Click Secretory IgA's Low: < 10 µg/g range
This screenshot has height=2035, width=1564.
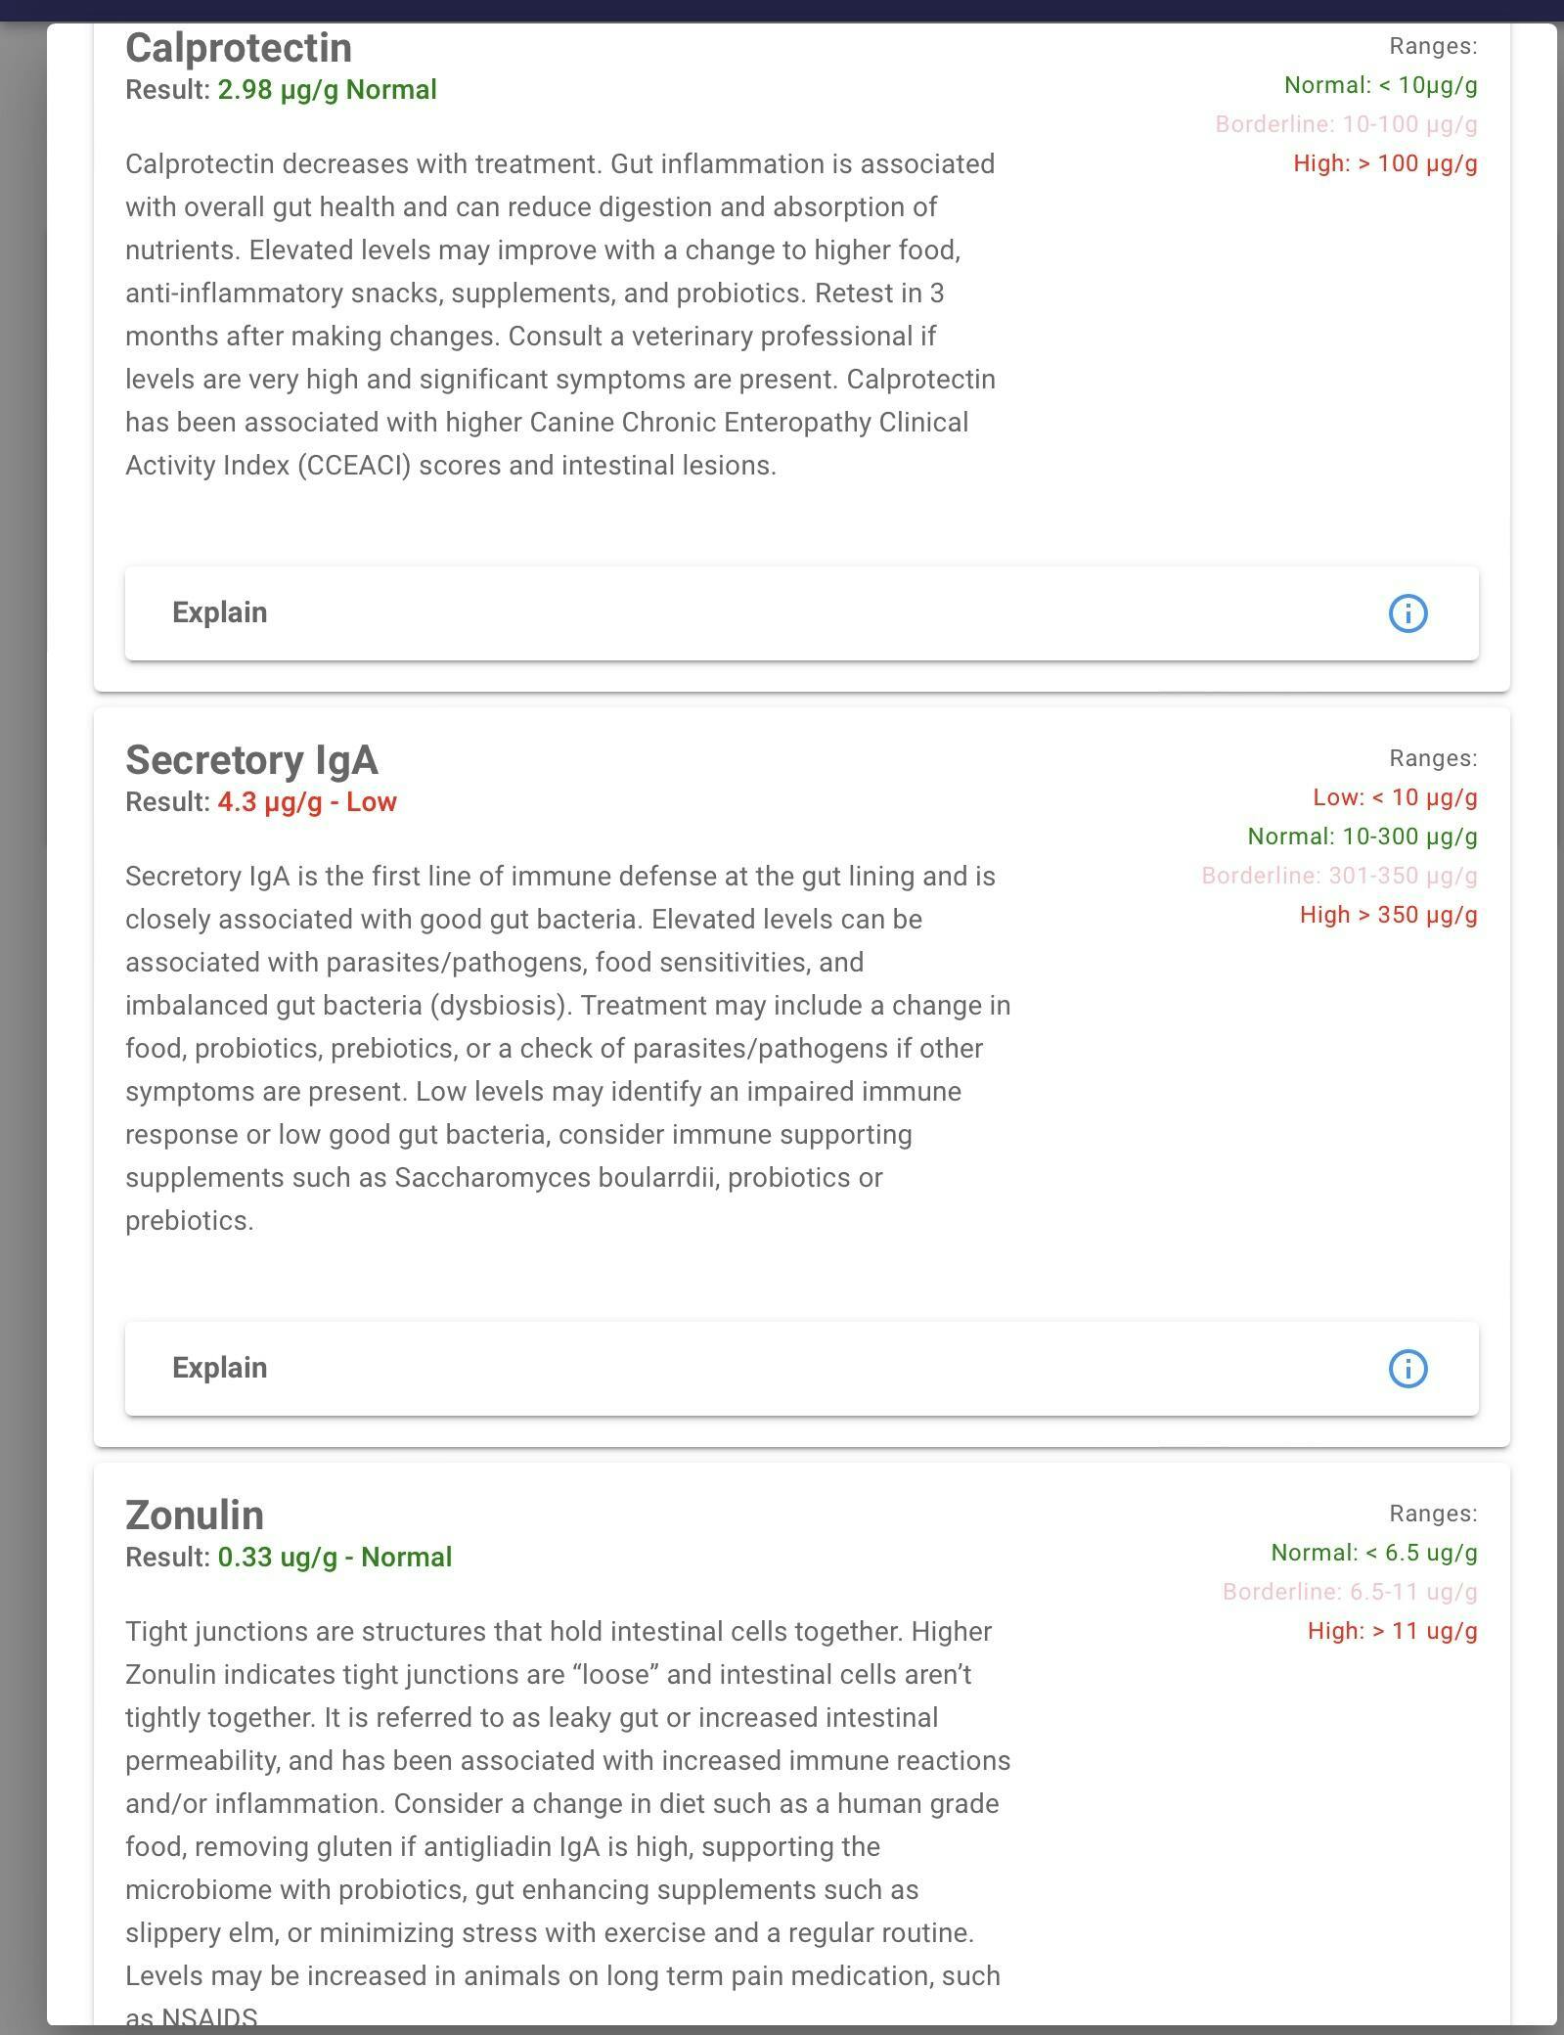point(1395,797)
